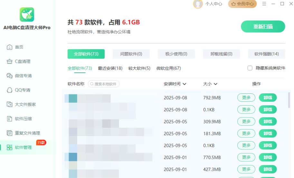Select 较大软件(5) sub-tab
The image size is (294, 178).
(x=139, y=68)
